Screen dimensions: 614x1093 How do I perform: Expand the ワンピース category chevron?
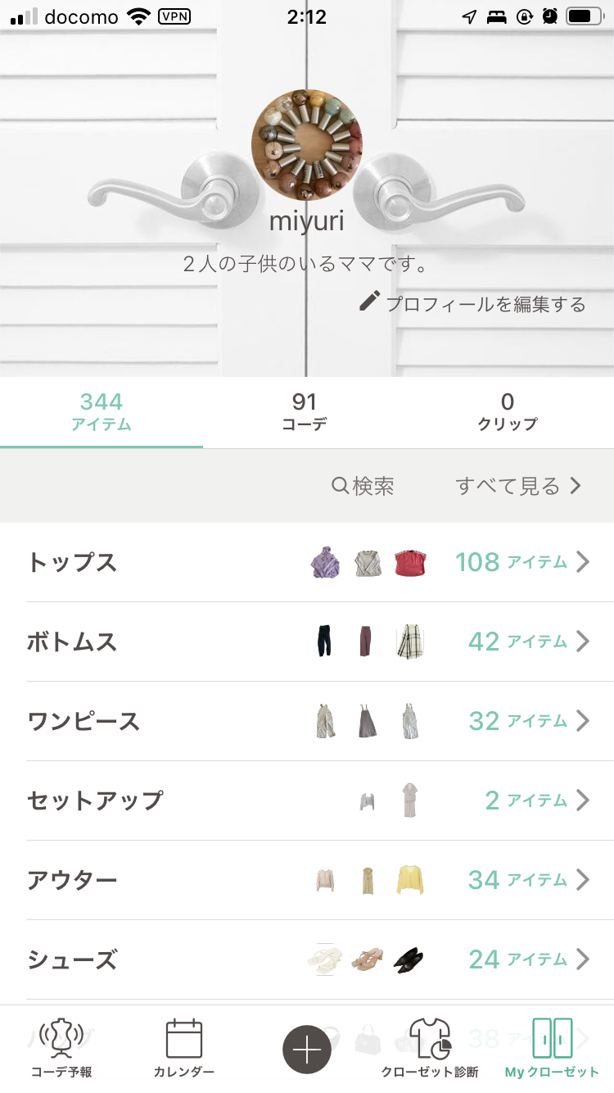point(582,721)
